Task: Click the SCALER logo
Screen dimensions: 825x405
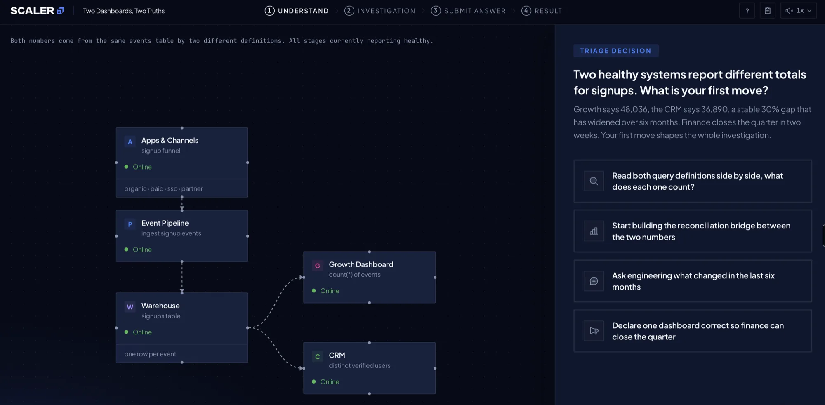Action: (x=37, y=11)
